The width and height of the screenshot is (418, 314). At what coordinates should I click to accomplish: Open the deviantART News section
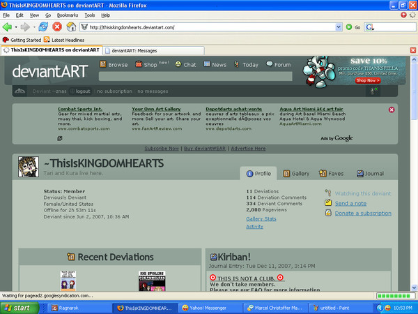[x=215, y=65]
